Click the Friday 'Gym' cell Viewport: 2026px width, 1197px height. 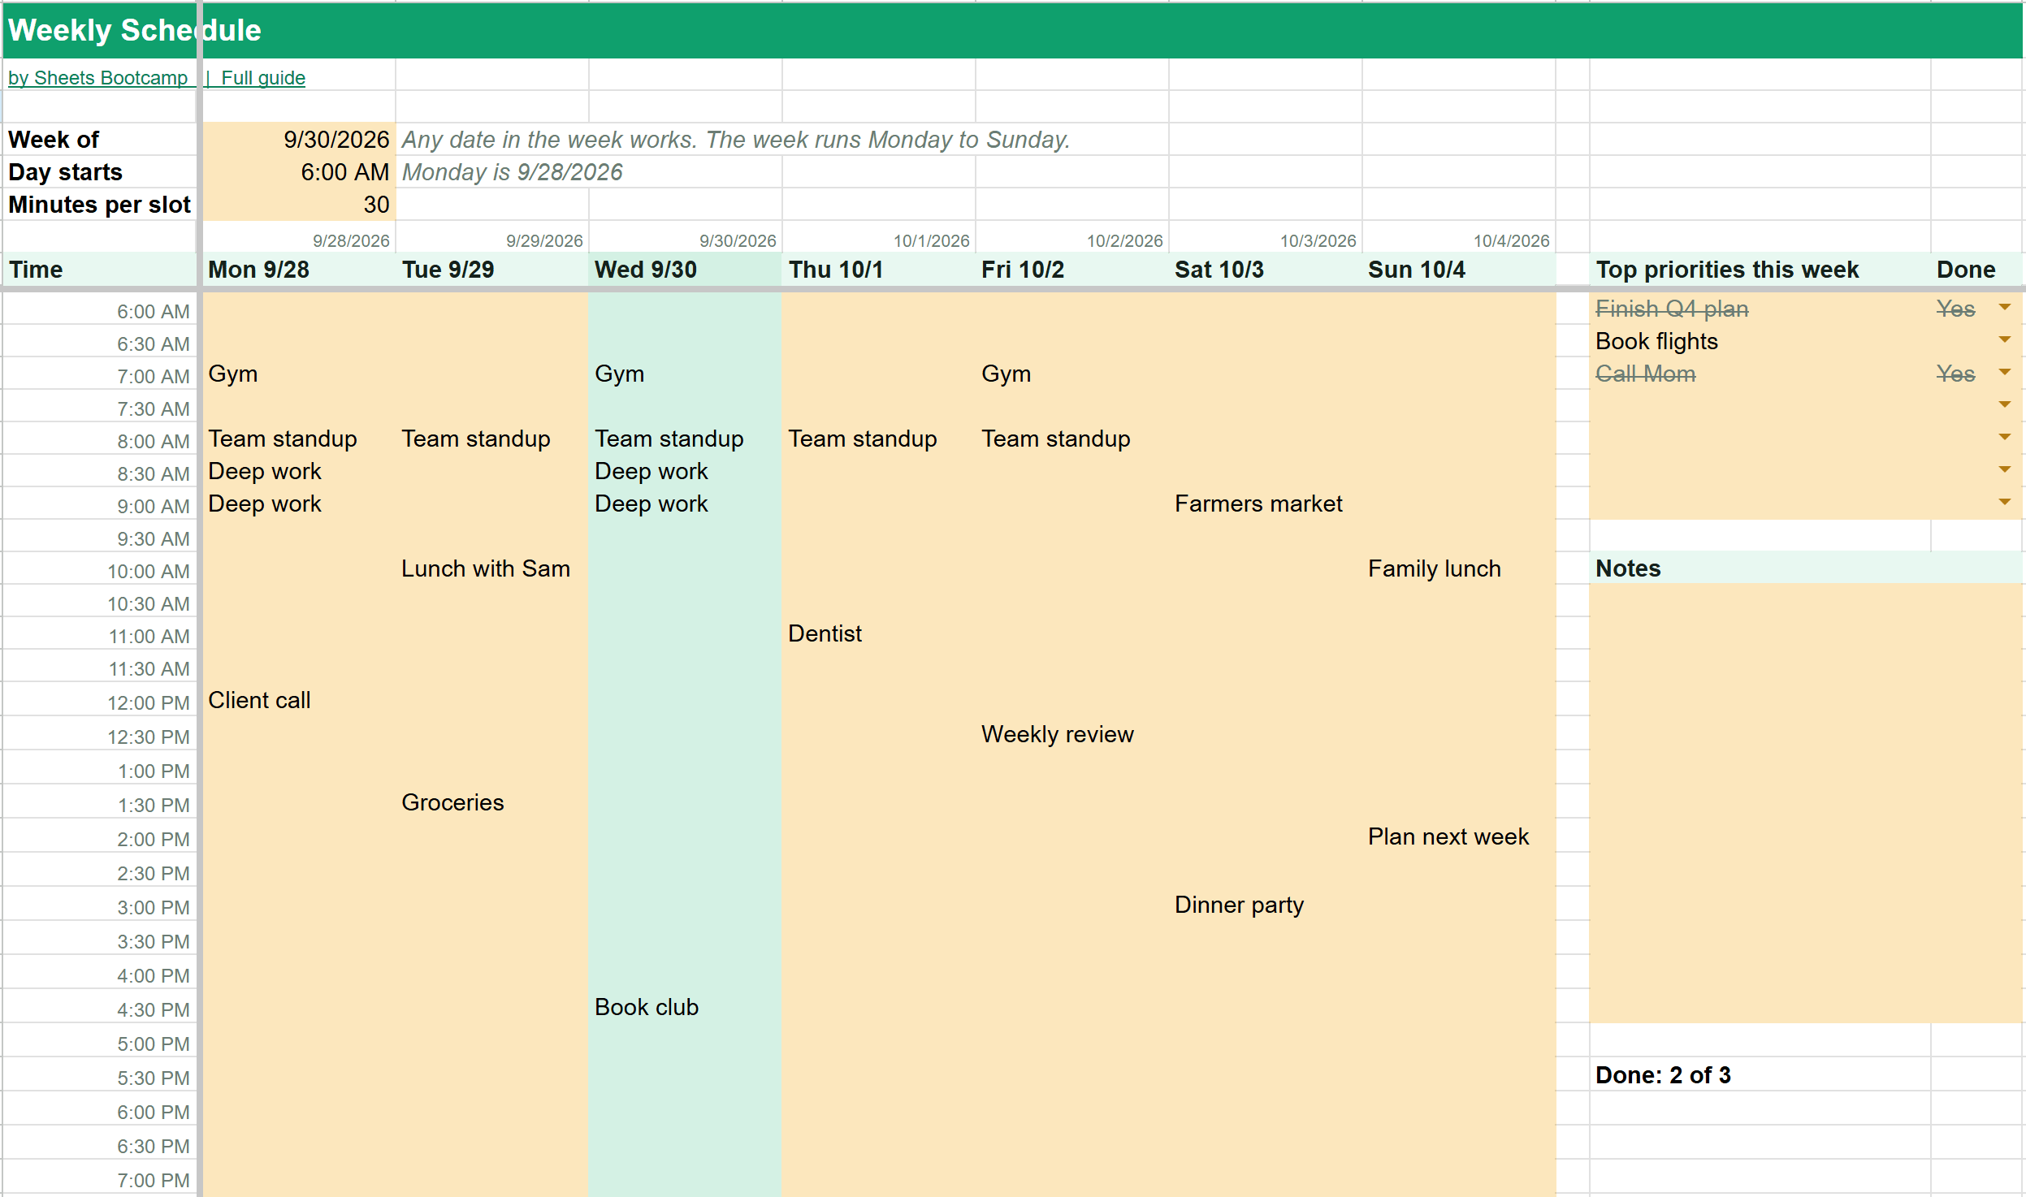pos(1072,374)
